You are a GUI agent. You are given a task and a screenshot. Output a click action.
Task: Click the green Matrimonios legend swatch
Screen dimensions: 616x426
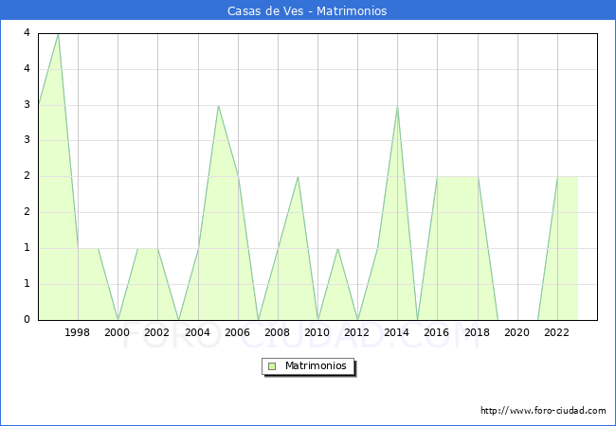click(272, 365)
